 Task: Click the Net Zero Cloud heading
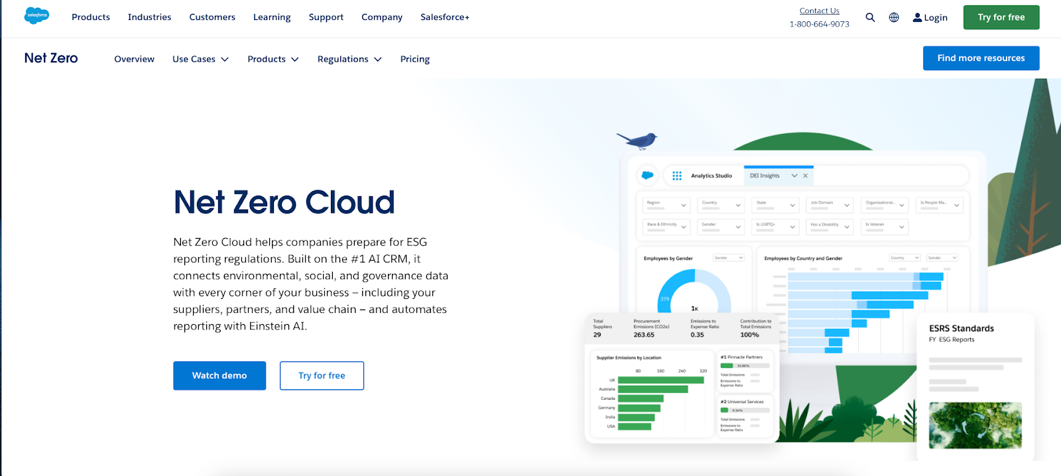click(x=284, y=202)
